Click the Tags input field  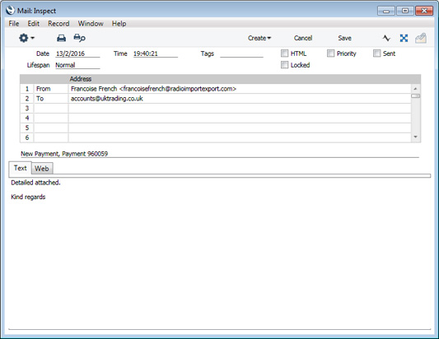click(x=241, y=53)
